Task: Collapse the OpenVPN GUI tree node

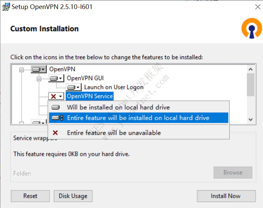Action: tap(39, 79)
